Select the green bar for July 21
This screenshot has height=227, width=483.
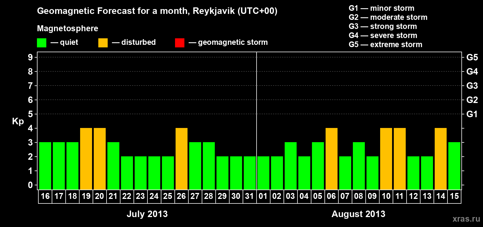pyautogui.click(x=113, y=166)
